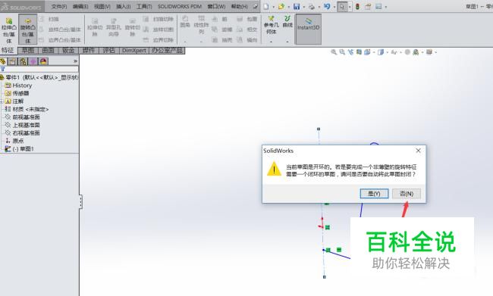Click the feature tree filter field
The height and width of the screenshot is (296, 493).
point(40,69)
